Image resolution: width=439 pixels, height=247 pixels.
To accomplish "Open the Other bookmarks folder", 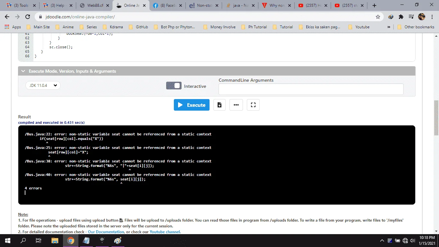I will [x=416, y=27].
